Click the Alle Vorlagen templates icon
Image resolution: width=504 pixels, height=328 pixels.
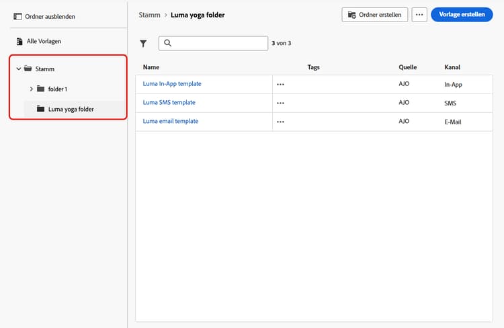(18, 42)
